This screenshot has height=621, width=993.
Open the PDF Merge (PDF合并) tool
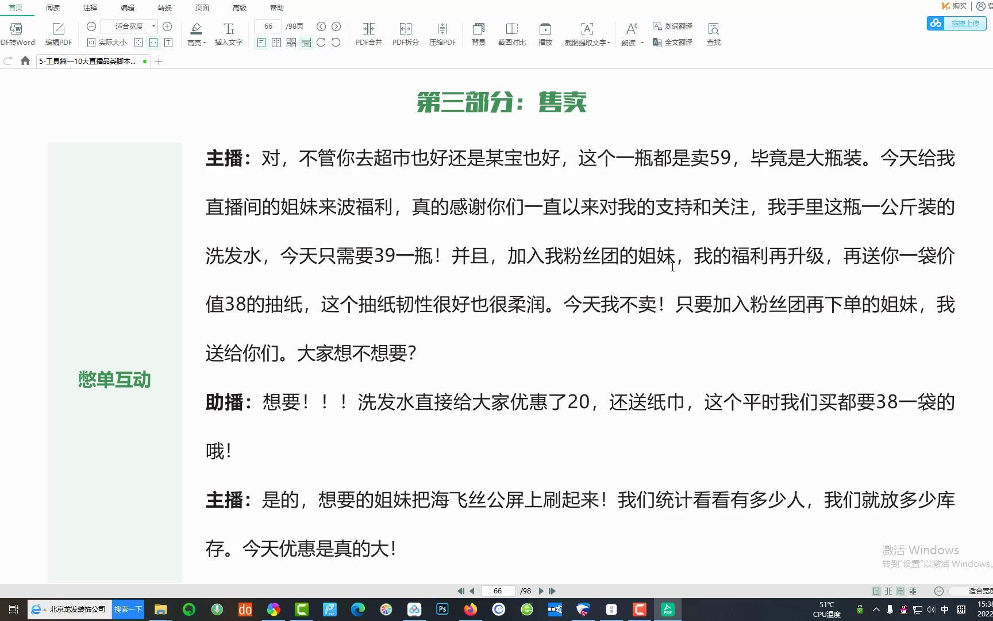pos(369,34)
